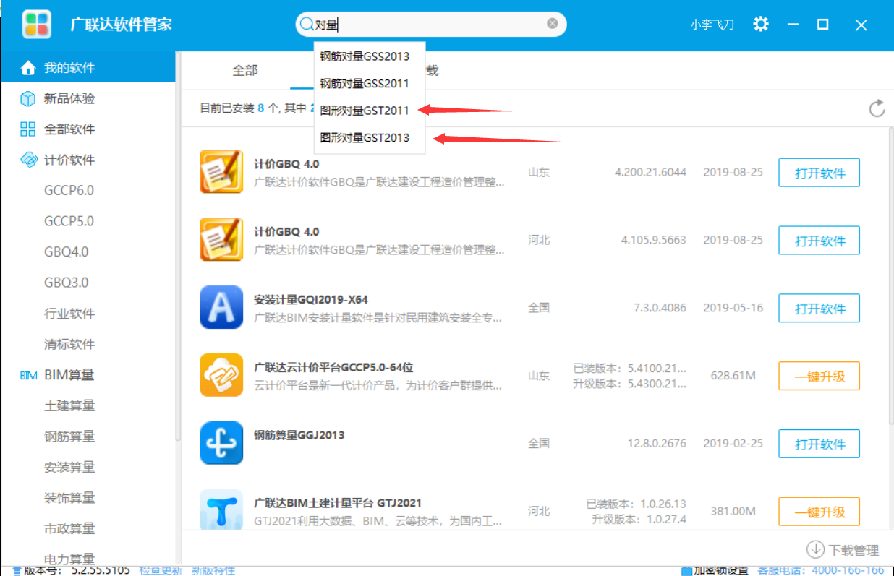Select 清标软件 in sidebar
Image resolution: width=894 pixels, height=576 pixels.
tap(69, 344)
